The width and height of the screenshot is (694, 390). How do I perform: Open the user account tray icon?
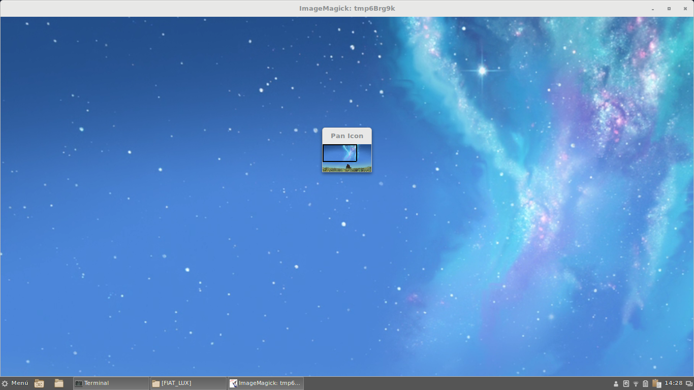coord(616,383)
